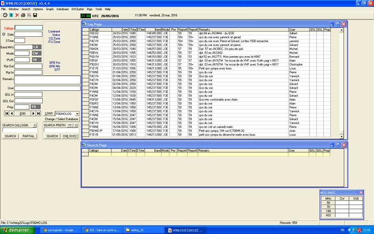The height and width of the screenshot is (234, 374).
Task: Go to the next log record
Action: [33, 114]
